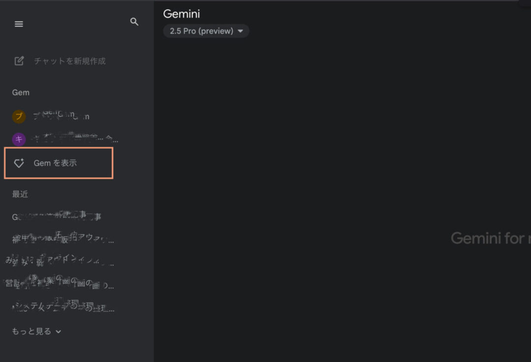This screenshot has width=531, height=362.
Task: Open the first recent chat starting with G
Action: pos(57,216)
